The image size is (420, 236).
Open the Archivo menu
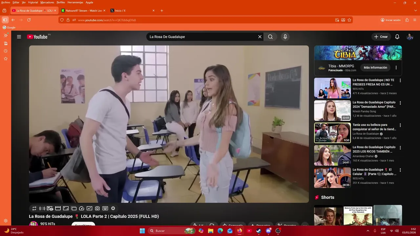(x=6, y=2)
